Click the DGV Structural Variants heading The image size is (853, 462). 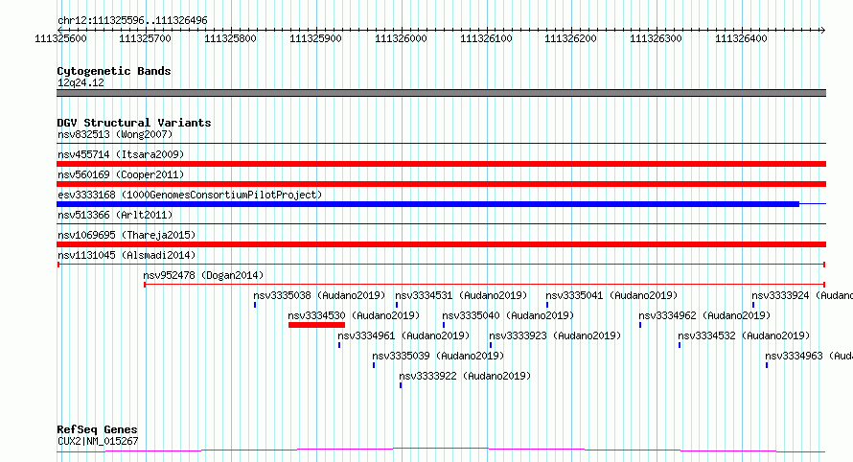point(134,123)
